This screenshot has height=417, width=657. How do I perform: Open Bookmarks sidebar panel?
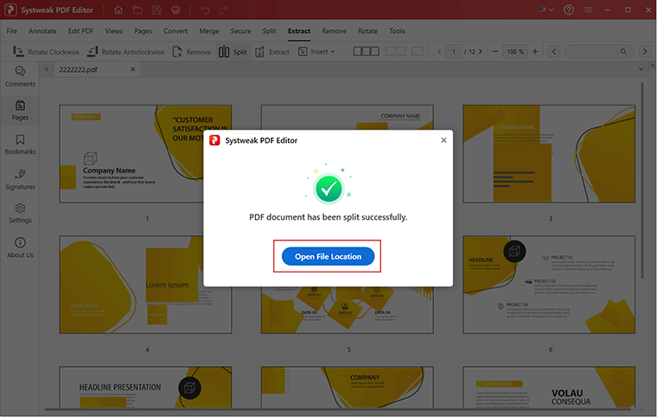point(20,144)
